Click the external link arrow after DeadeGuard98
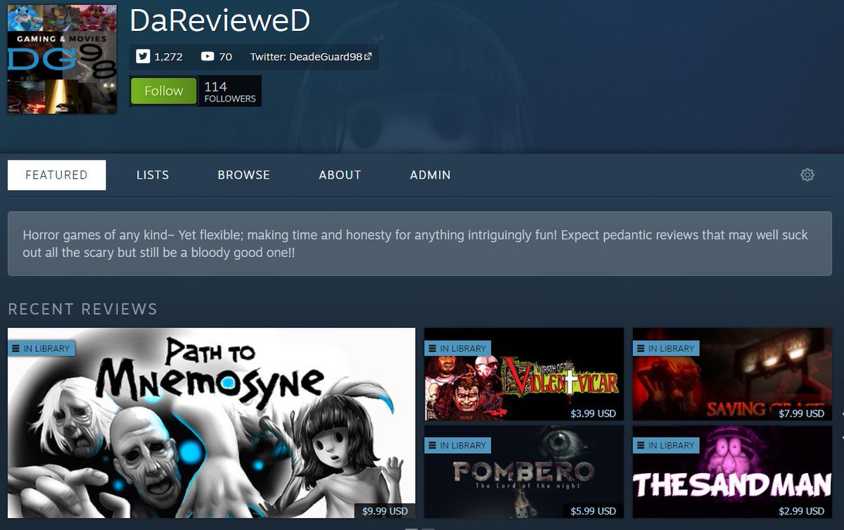The image size is (844, 530). tap(368, 56)
